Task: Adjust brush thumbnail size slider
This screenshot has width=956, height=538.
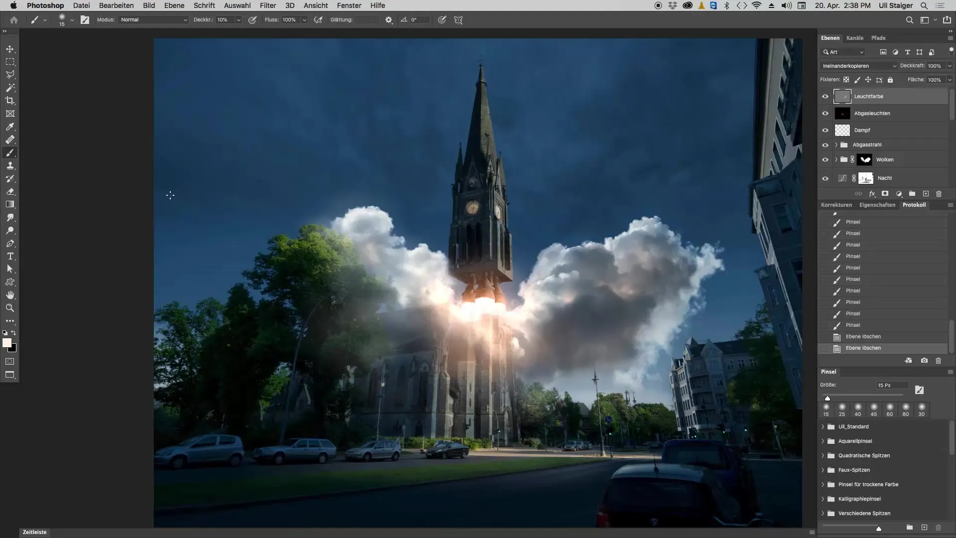Action: click(878, 529)
